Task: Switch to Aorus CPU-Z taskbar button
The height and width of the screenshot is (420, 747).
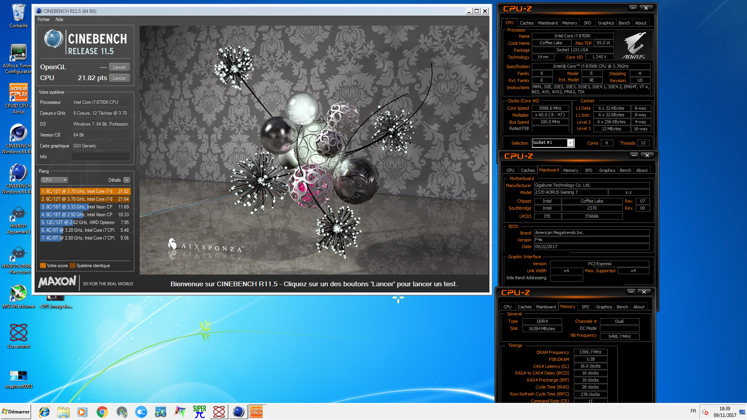Action: tap(257, 412)
